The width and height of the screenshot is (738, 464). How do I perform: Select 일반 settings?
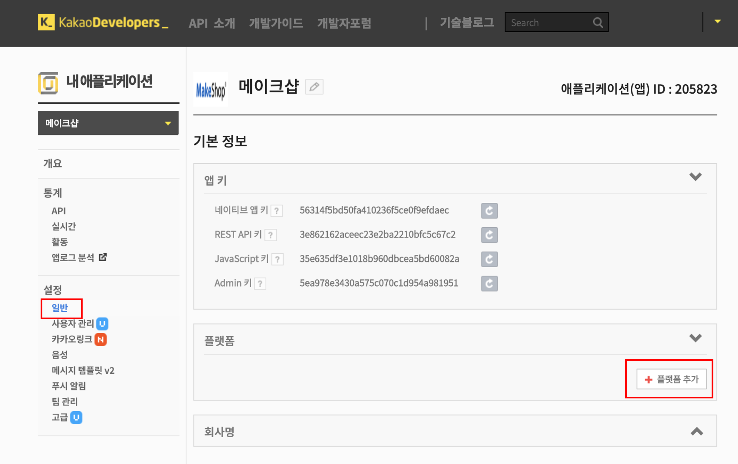(x=60, y=308)
